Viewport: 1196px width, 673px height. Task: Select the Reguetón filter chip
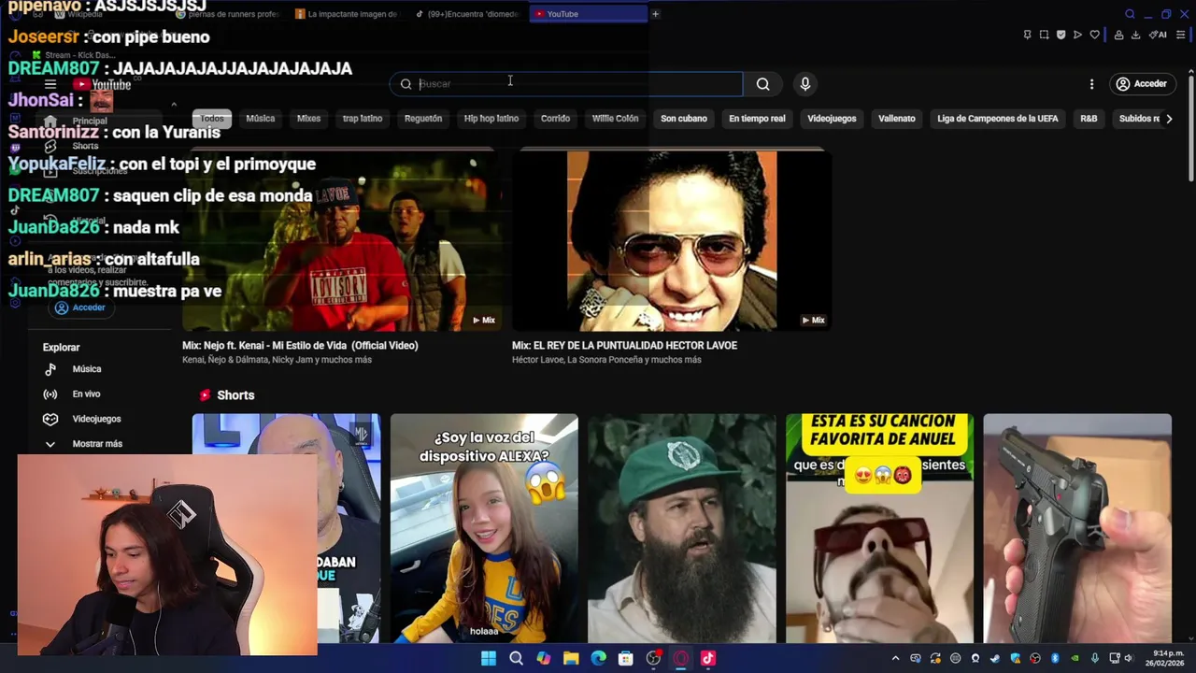423,119
